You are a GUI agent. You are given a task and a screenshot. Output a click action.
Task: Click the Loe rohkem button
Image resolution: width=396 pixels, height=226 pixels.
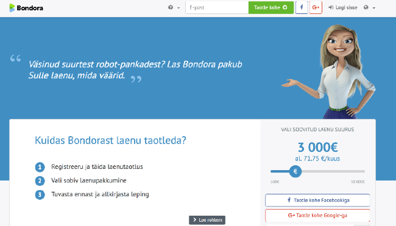(207, 220)
